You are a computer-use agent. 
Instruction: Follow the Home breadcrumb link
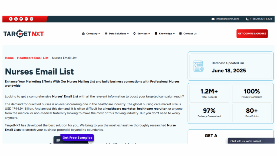(9, 58)
